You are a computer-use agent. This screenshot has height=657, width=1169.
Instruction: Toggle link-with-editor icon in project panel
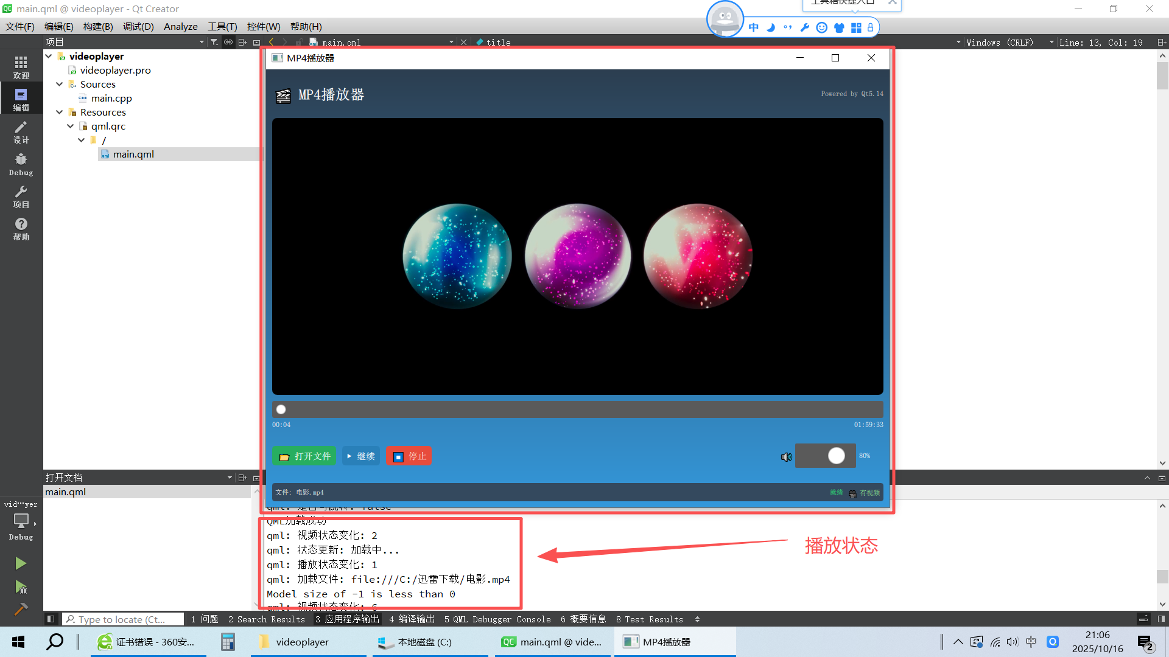pyautogui.click(x=228, y=42)
